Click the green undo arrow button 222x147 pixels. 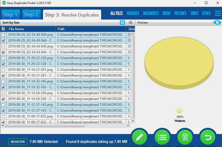click(207, 137)
